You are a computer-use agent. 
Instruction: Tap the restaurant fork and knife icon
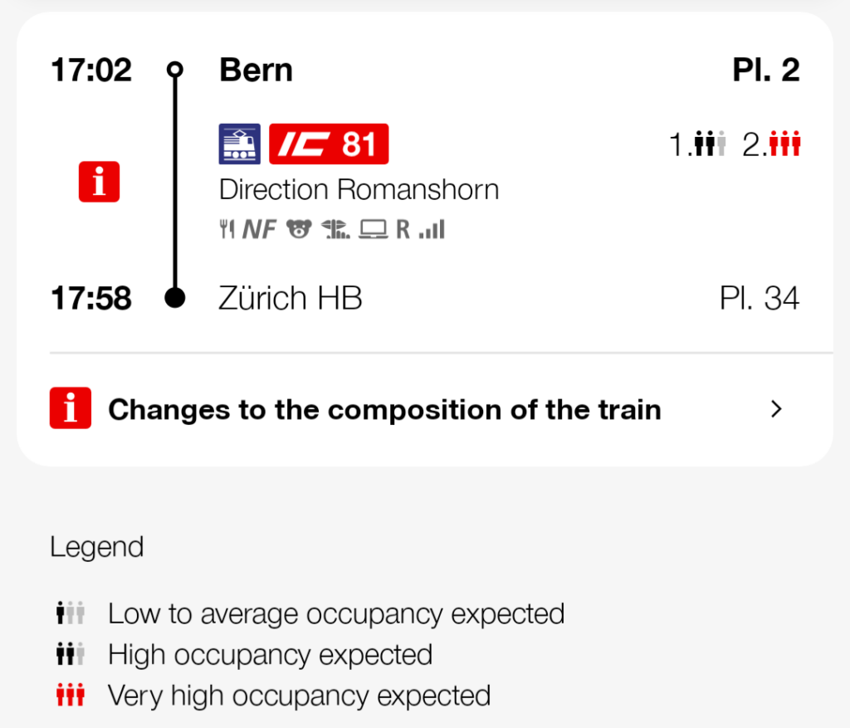227,230
